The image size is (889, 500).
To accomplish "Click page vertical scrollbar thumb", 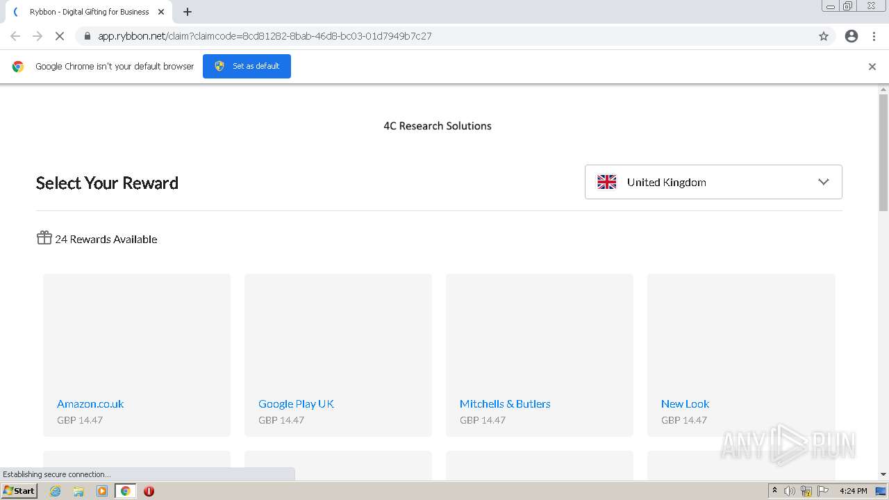I will pyautogui.click(x=883, y=153).
